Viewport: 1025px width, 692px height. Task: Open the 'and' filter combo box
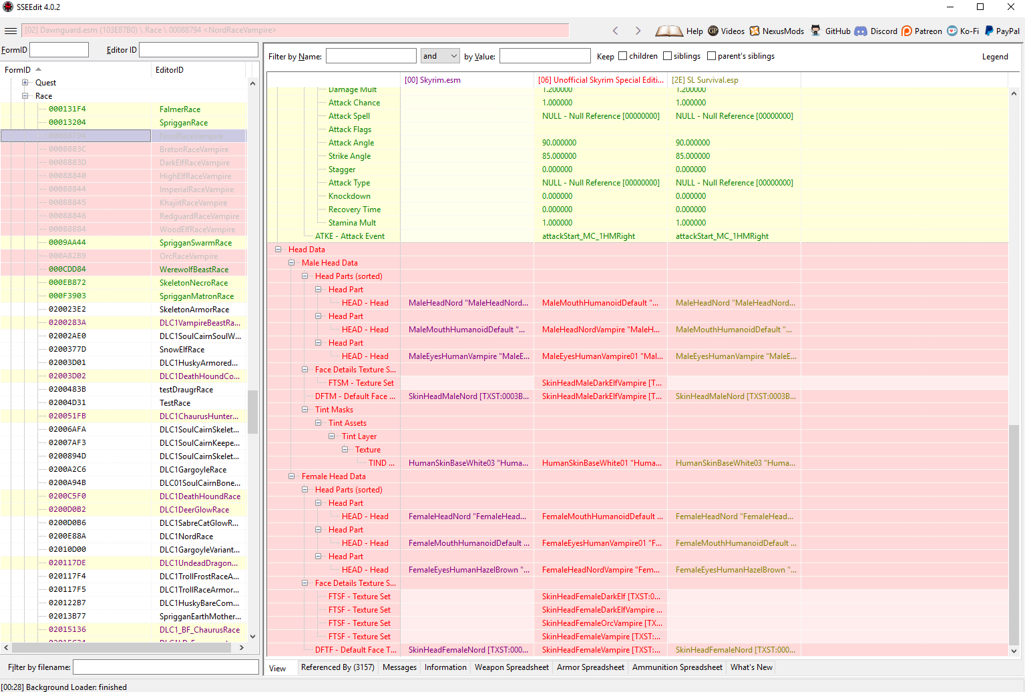click(x=440, y=56)
